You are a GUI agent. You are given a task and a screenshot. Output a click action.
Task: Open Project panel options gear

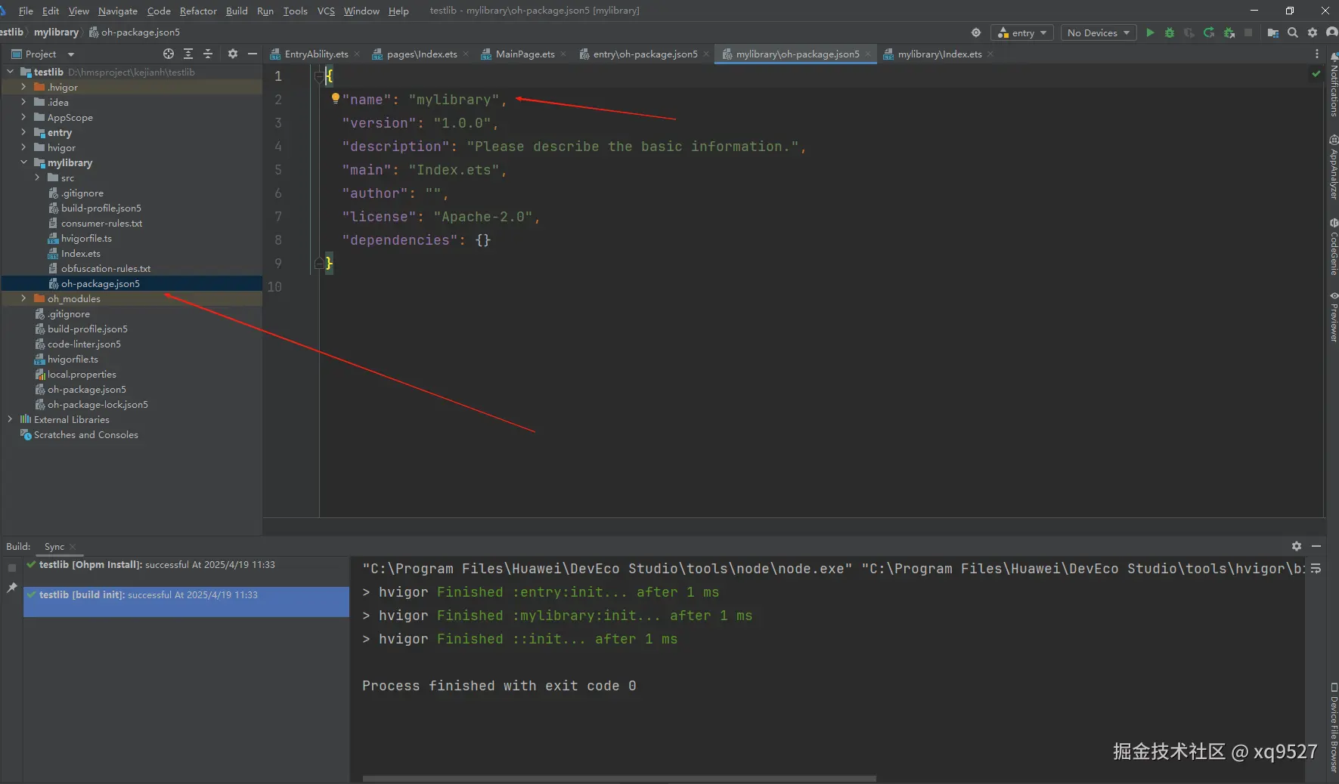pos(233,54)
